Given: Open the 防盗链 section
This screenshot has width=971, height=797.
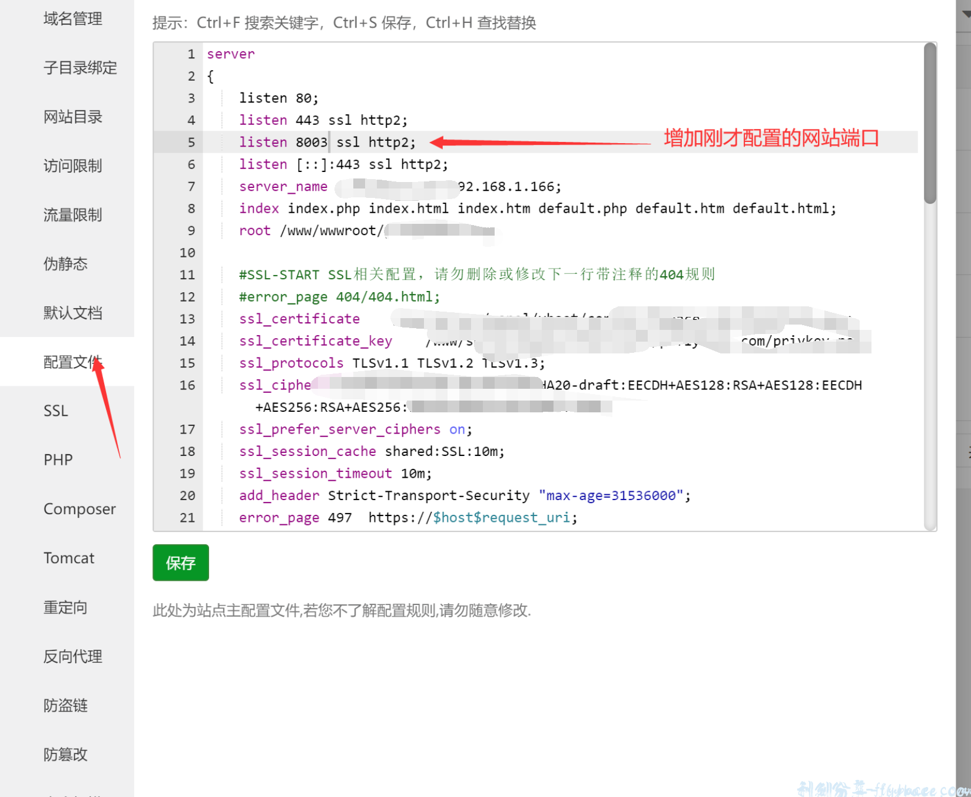Looking at the screenshot, I should coord(65,705).
